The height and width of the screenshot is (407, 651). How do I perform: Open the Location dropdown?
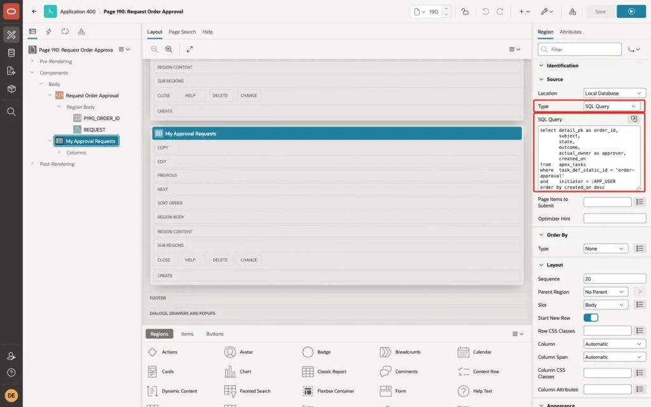click(x=614, y=93)
